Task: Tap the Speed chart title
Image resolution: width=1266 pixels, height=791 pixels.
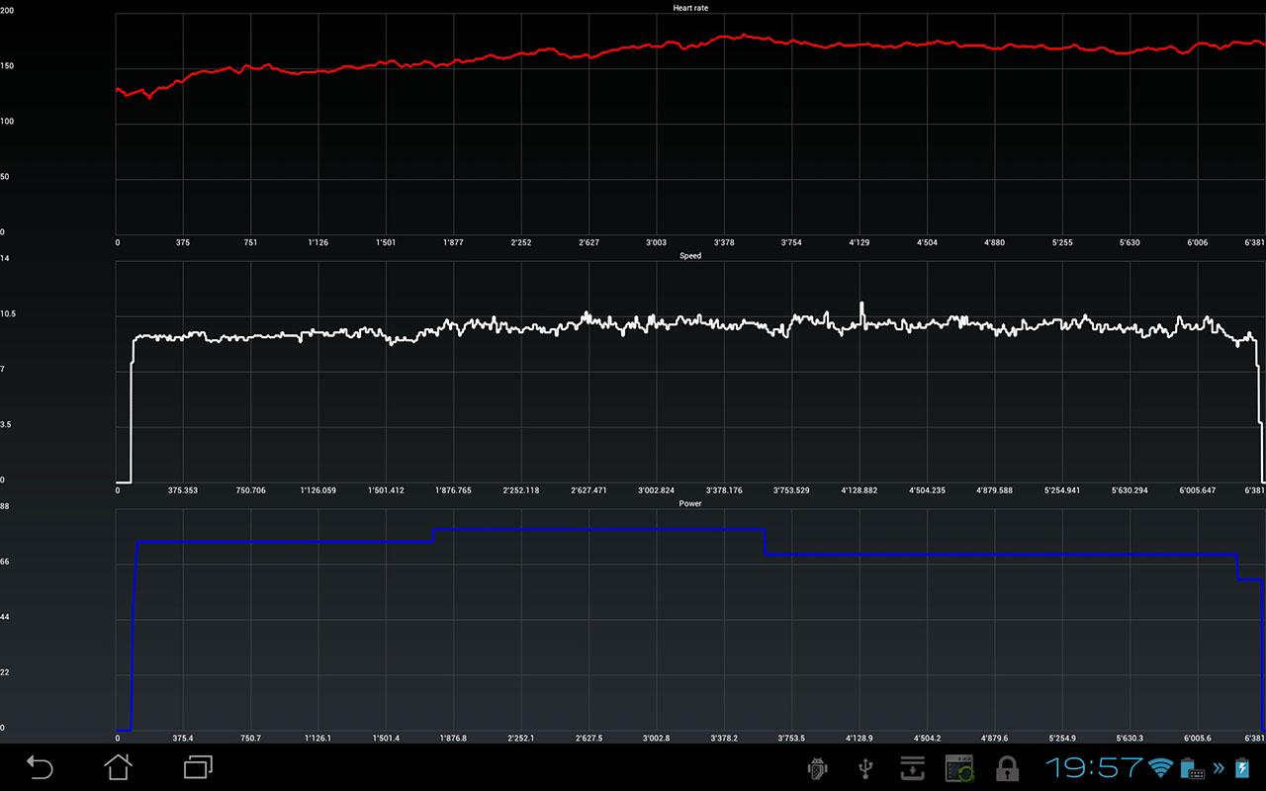Action: click(x=690, y=256)
